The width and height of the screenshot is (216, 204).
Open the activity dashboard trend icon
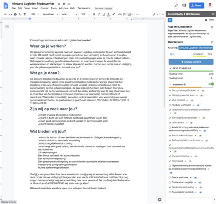176,6
